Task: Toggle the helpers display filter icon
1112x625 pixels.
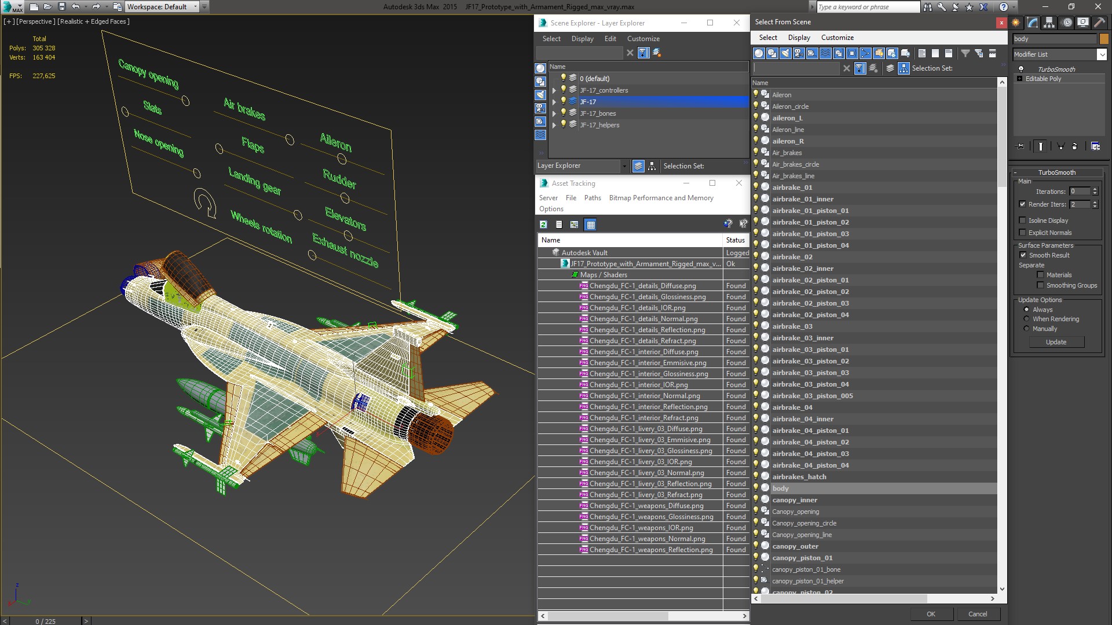Action: click(x=812, y=53)
